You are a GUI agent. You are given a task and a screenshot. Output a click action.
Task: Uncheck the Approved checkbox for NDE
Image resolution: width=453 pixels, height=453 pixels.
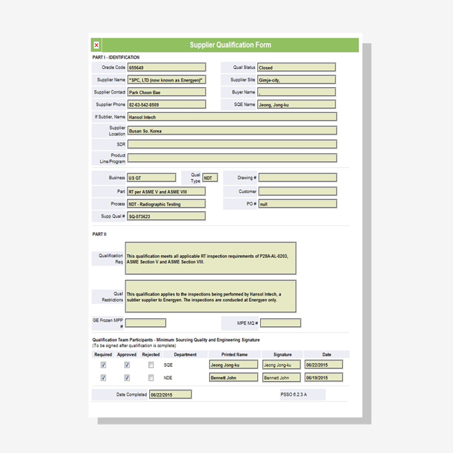(127, 378)
